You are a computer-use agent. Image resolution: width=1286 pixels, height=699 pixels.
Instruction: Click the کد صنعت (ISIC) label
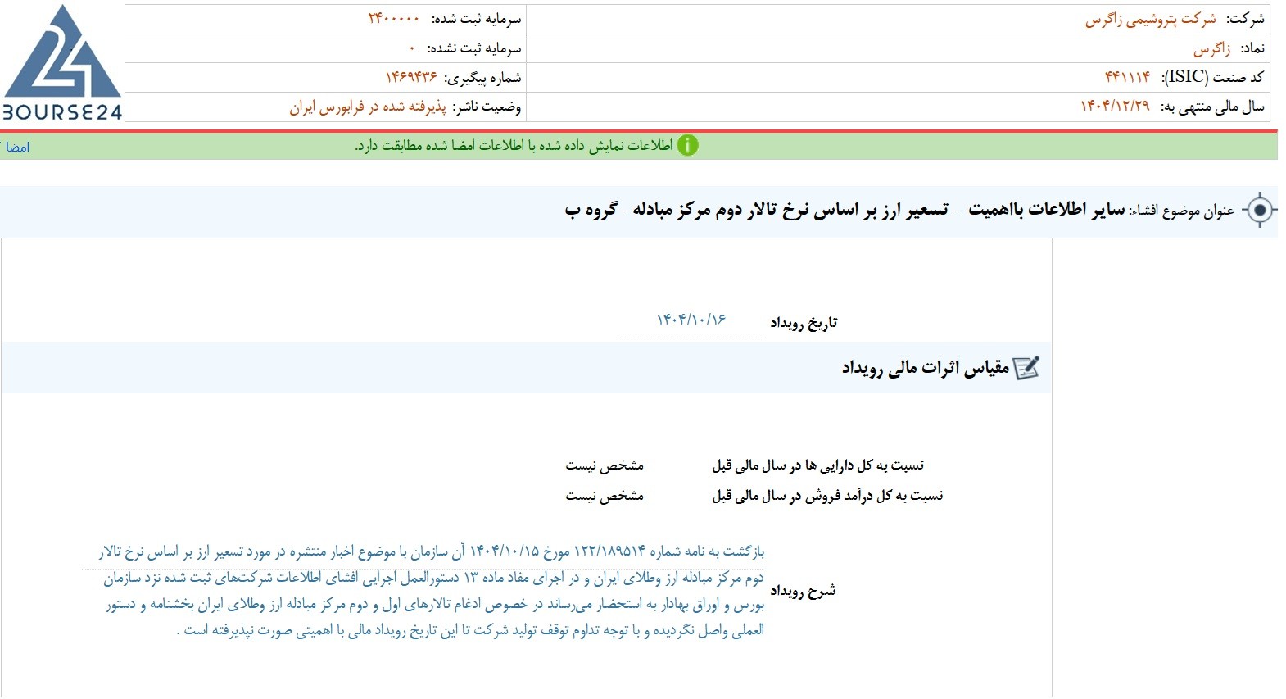1212,77
